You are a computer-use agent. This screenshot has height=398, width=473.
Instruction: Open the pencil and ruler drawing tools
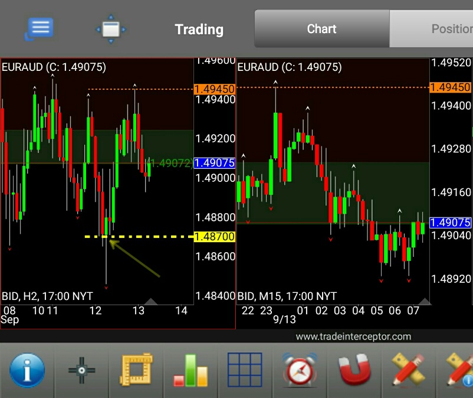[x=409, y=370]
